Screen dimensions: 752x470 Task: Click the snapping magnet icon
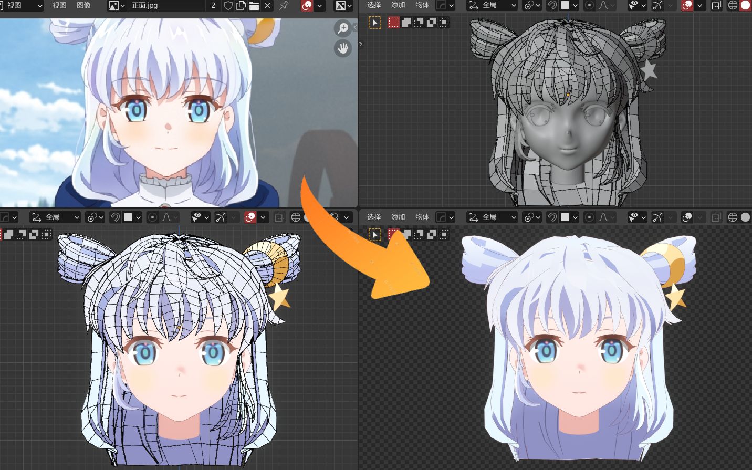[552, 5]
